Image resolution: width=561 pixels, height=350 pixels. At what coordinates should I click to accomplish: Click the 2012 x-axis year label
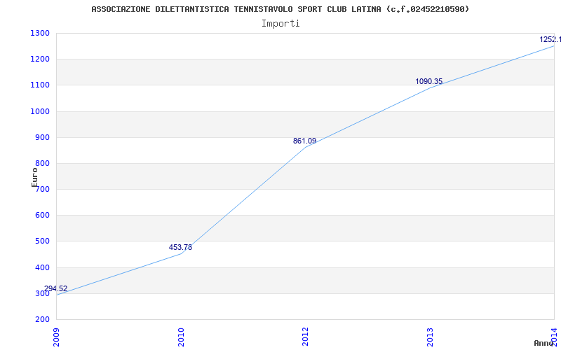[x=305, y=337]
